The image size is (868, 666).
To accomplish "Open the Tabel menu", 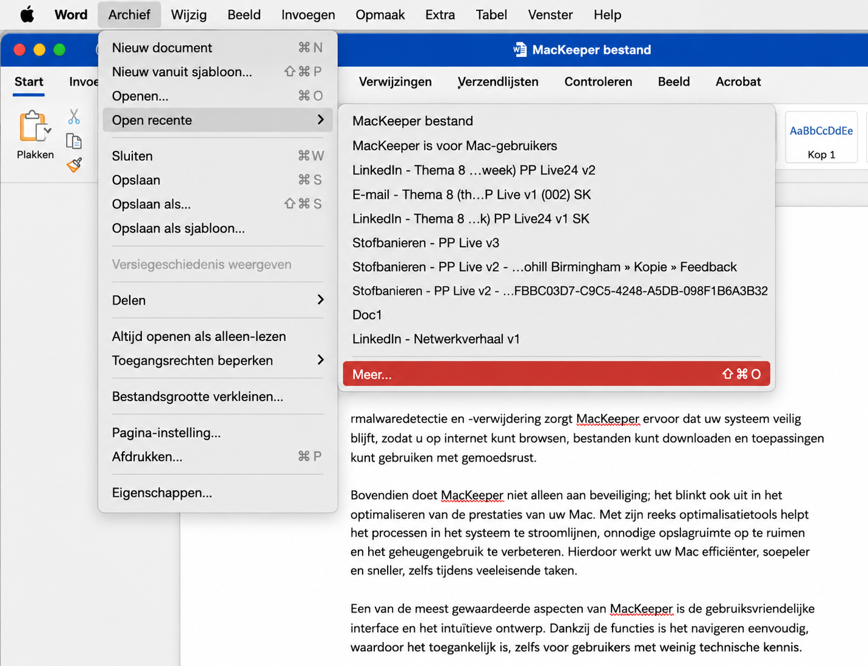I will (491, 15).
